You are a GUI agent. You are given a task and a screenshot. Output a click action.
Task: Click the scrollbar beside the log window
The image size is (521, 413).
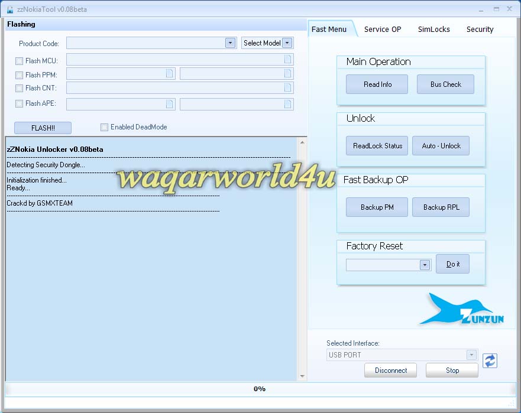point(302,257)
